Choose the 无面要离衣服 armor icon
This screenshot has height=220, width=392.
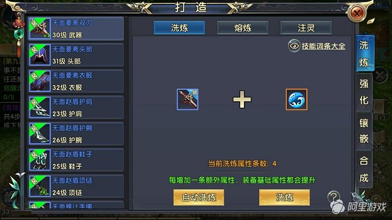pos(40,81)
